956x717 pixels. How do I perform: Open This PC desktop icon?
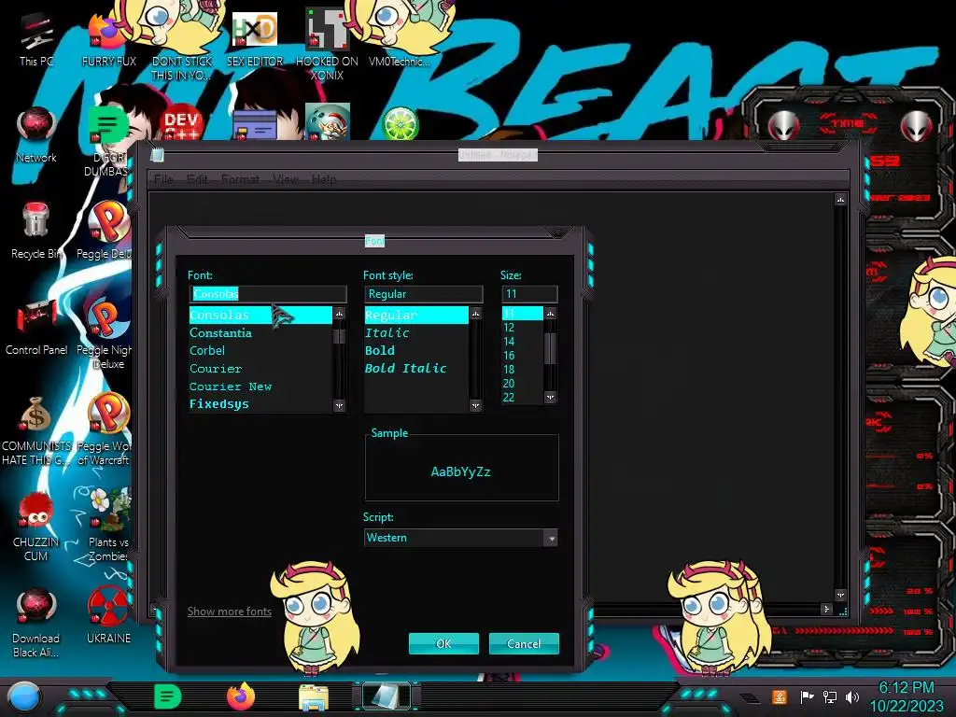tap(36, 39)
